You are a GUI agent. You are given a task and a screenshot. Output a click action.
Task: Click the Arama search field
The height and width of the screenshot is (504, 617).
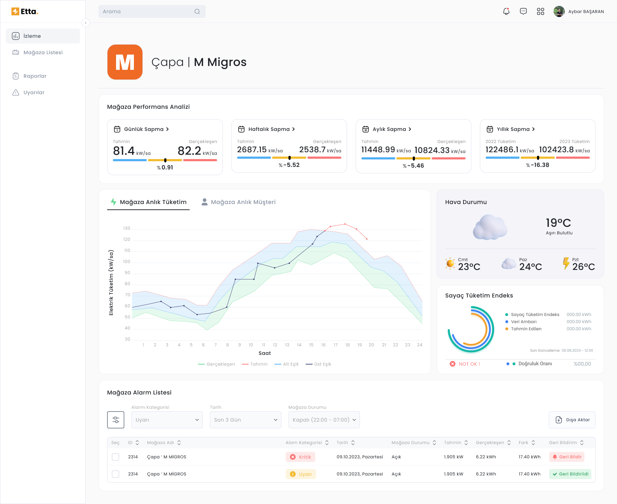(146, 11)
